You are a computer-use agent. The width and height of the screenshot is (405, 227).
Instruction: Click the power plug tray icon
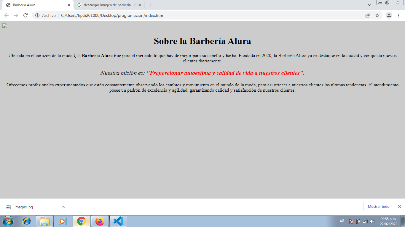(x=358, y=221)
